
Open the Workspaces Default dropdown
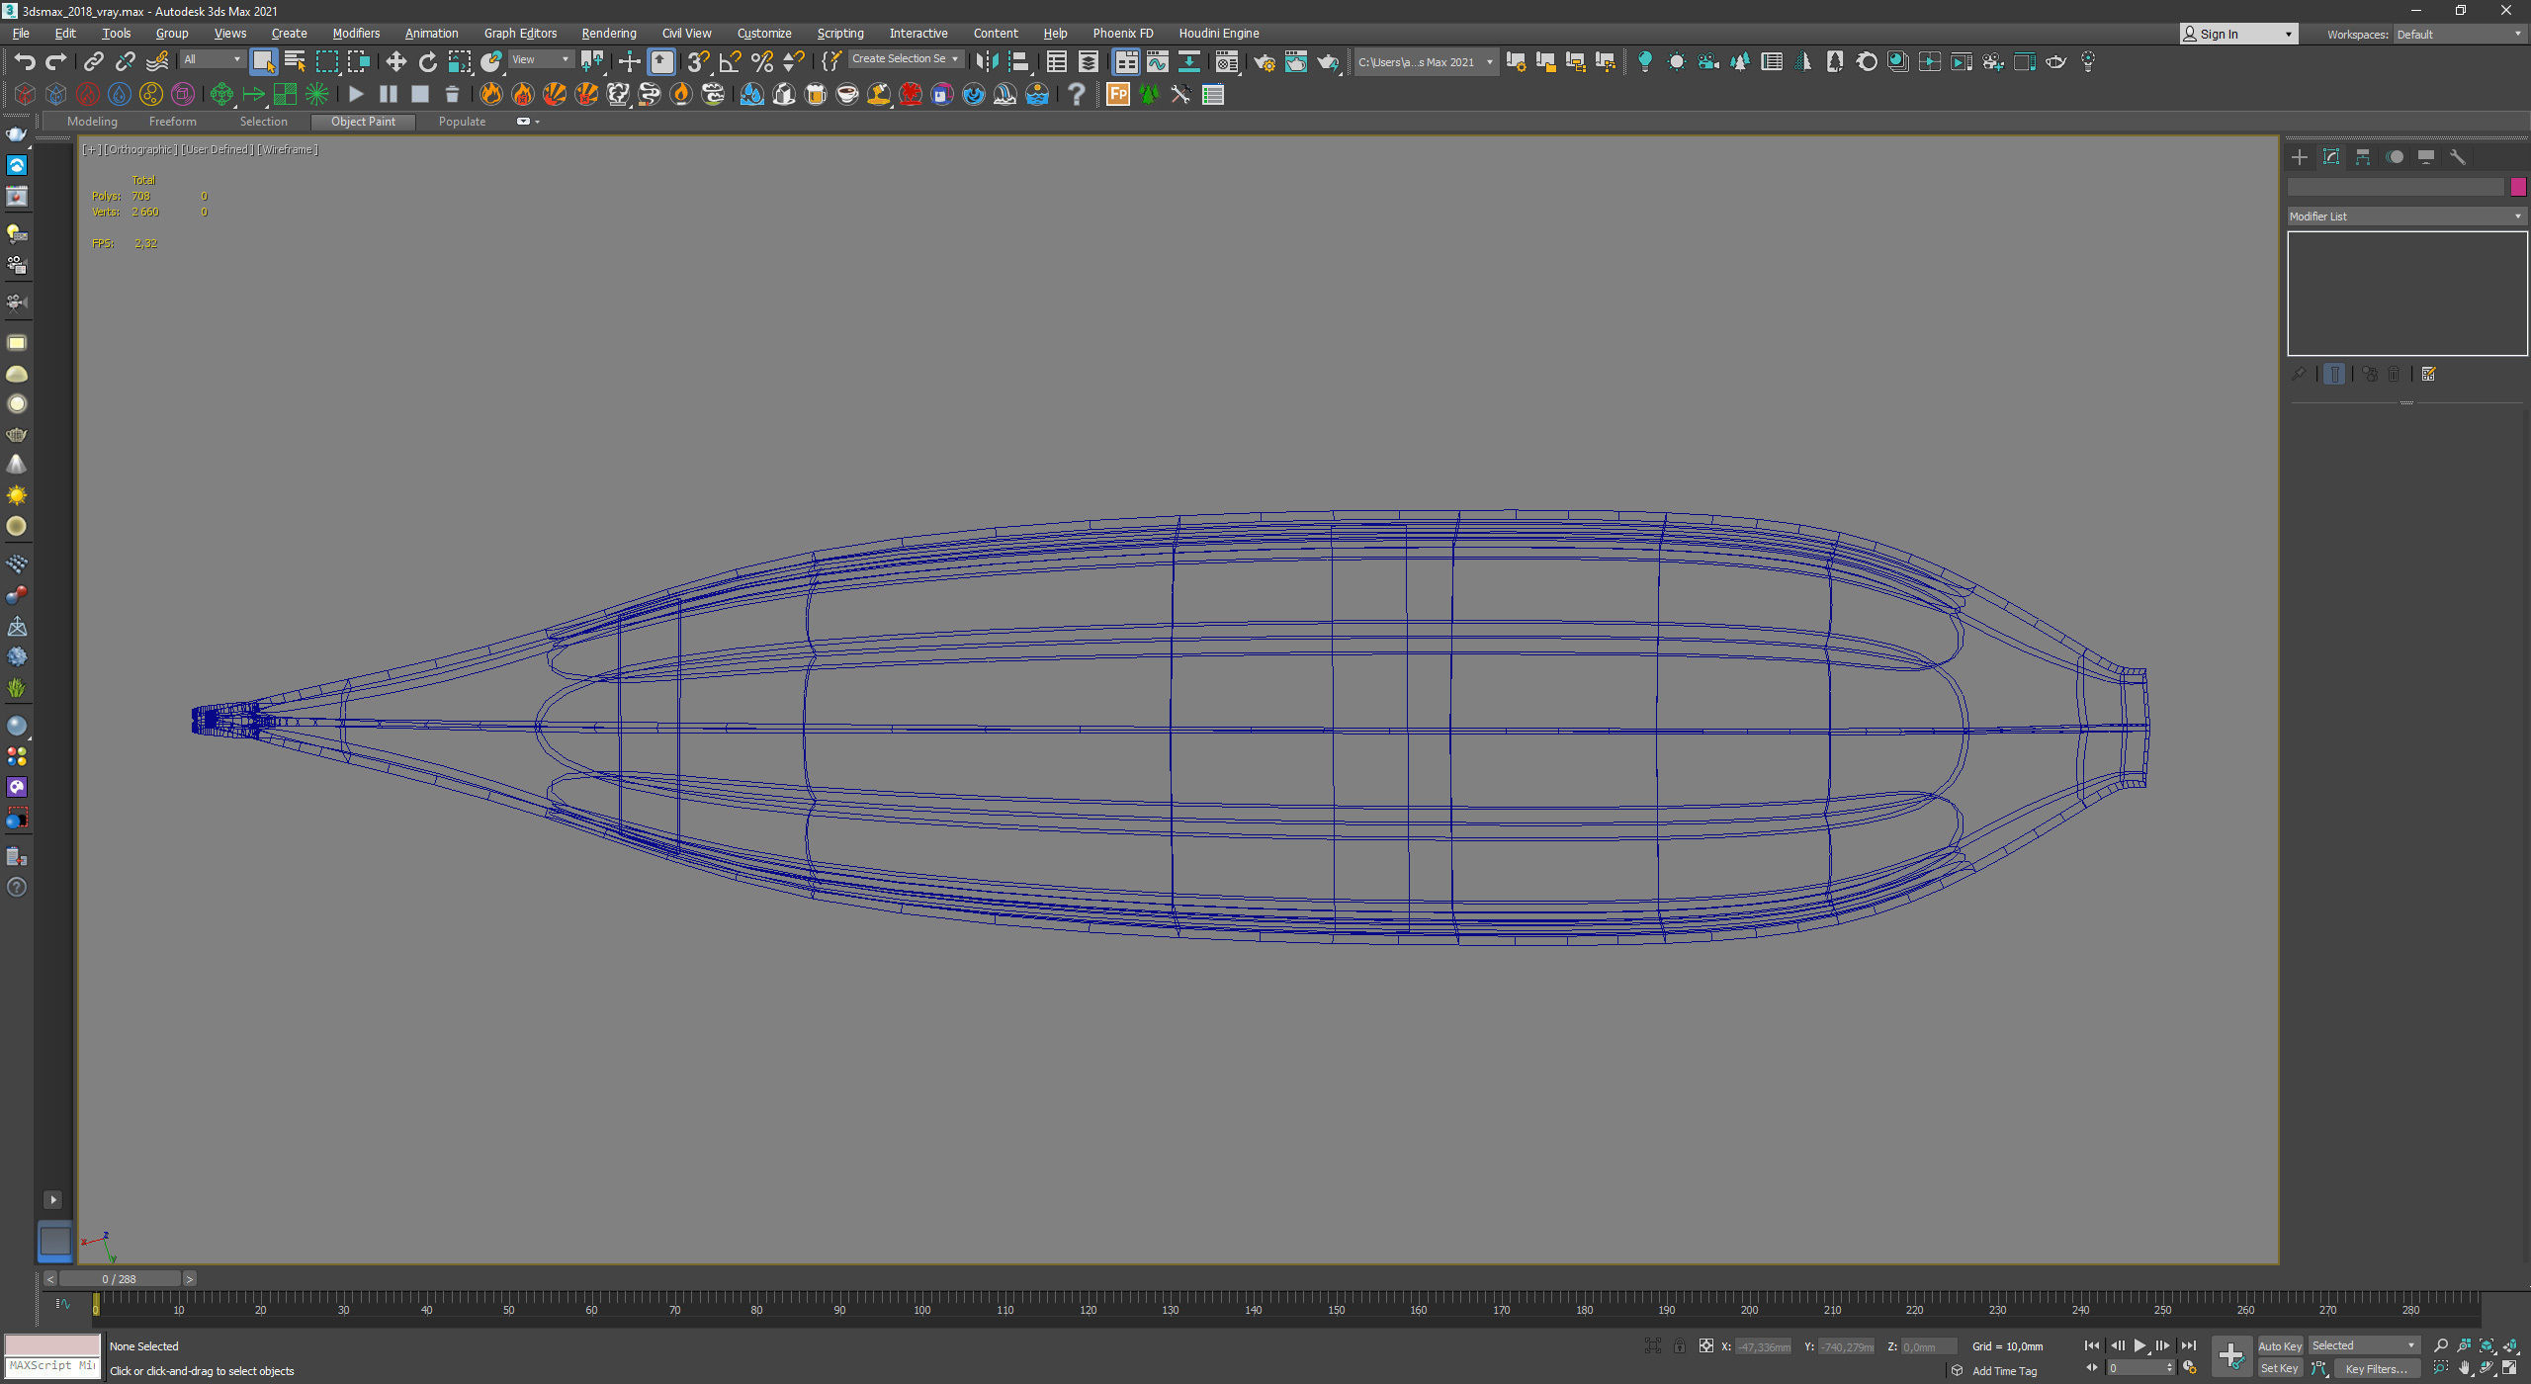(2458, 35)
